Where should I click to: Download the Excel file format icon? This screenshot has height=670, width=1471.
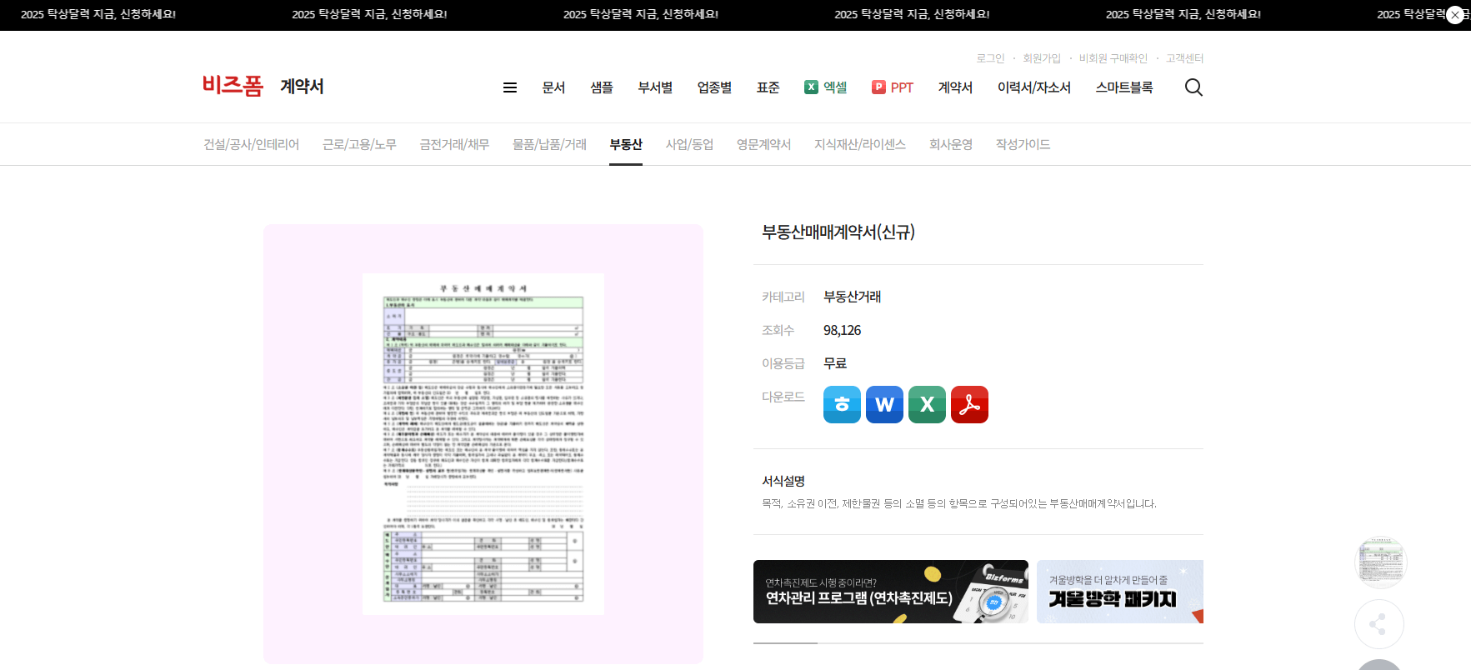tap(927, 404)
